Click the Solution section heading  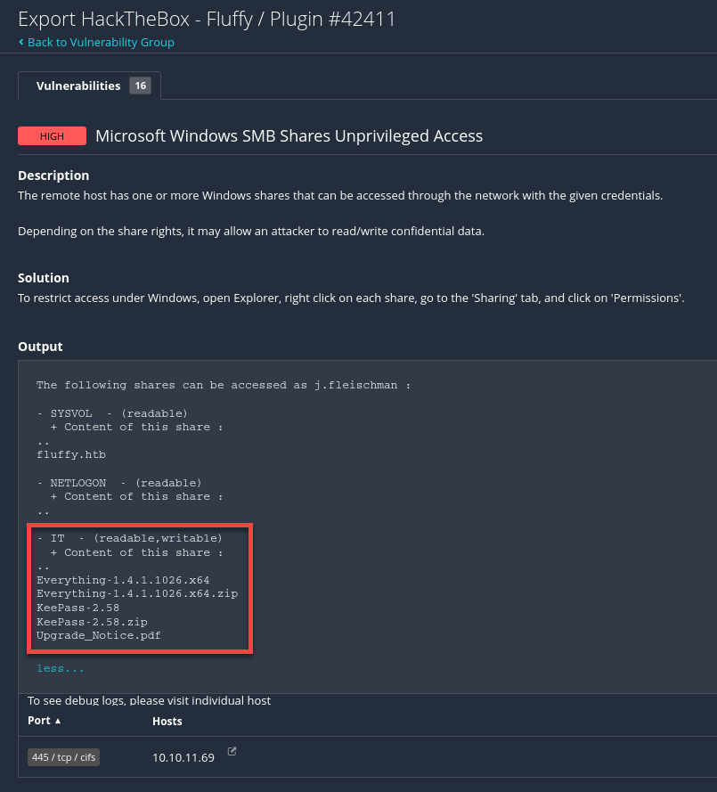(43, 277)
